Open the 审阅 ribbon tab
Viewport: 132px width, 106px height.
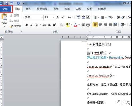(x=78, y=9)
